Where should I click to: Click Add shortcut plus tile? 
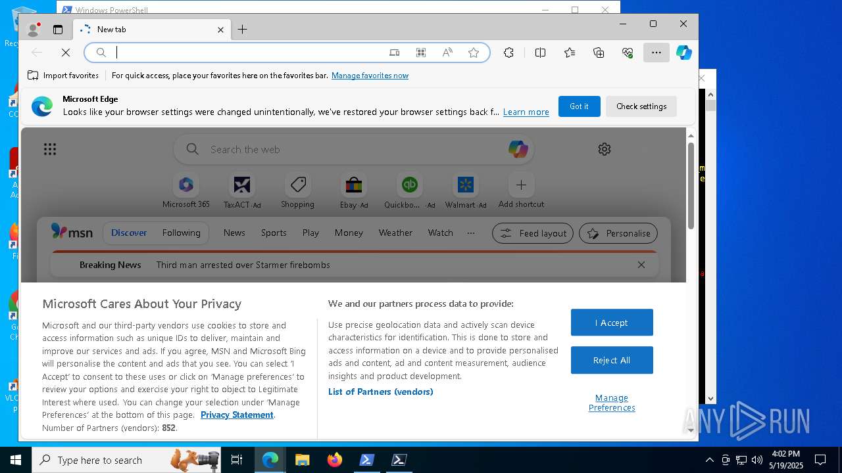(x=521, y=191)
